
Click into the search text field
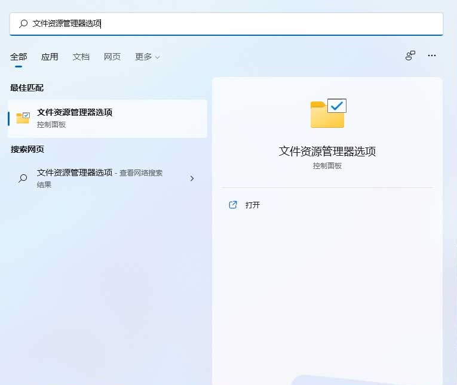tap(239, 24)
